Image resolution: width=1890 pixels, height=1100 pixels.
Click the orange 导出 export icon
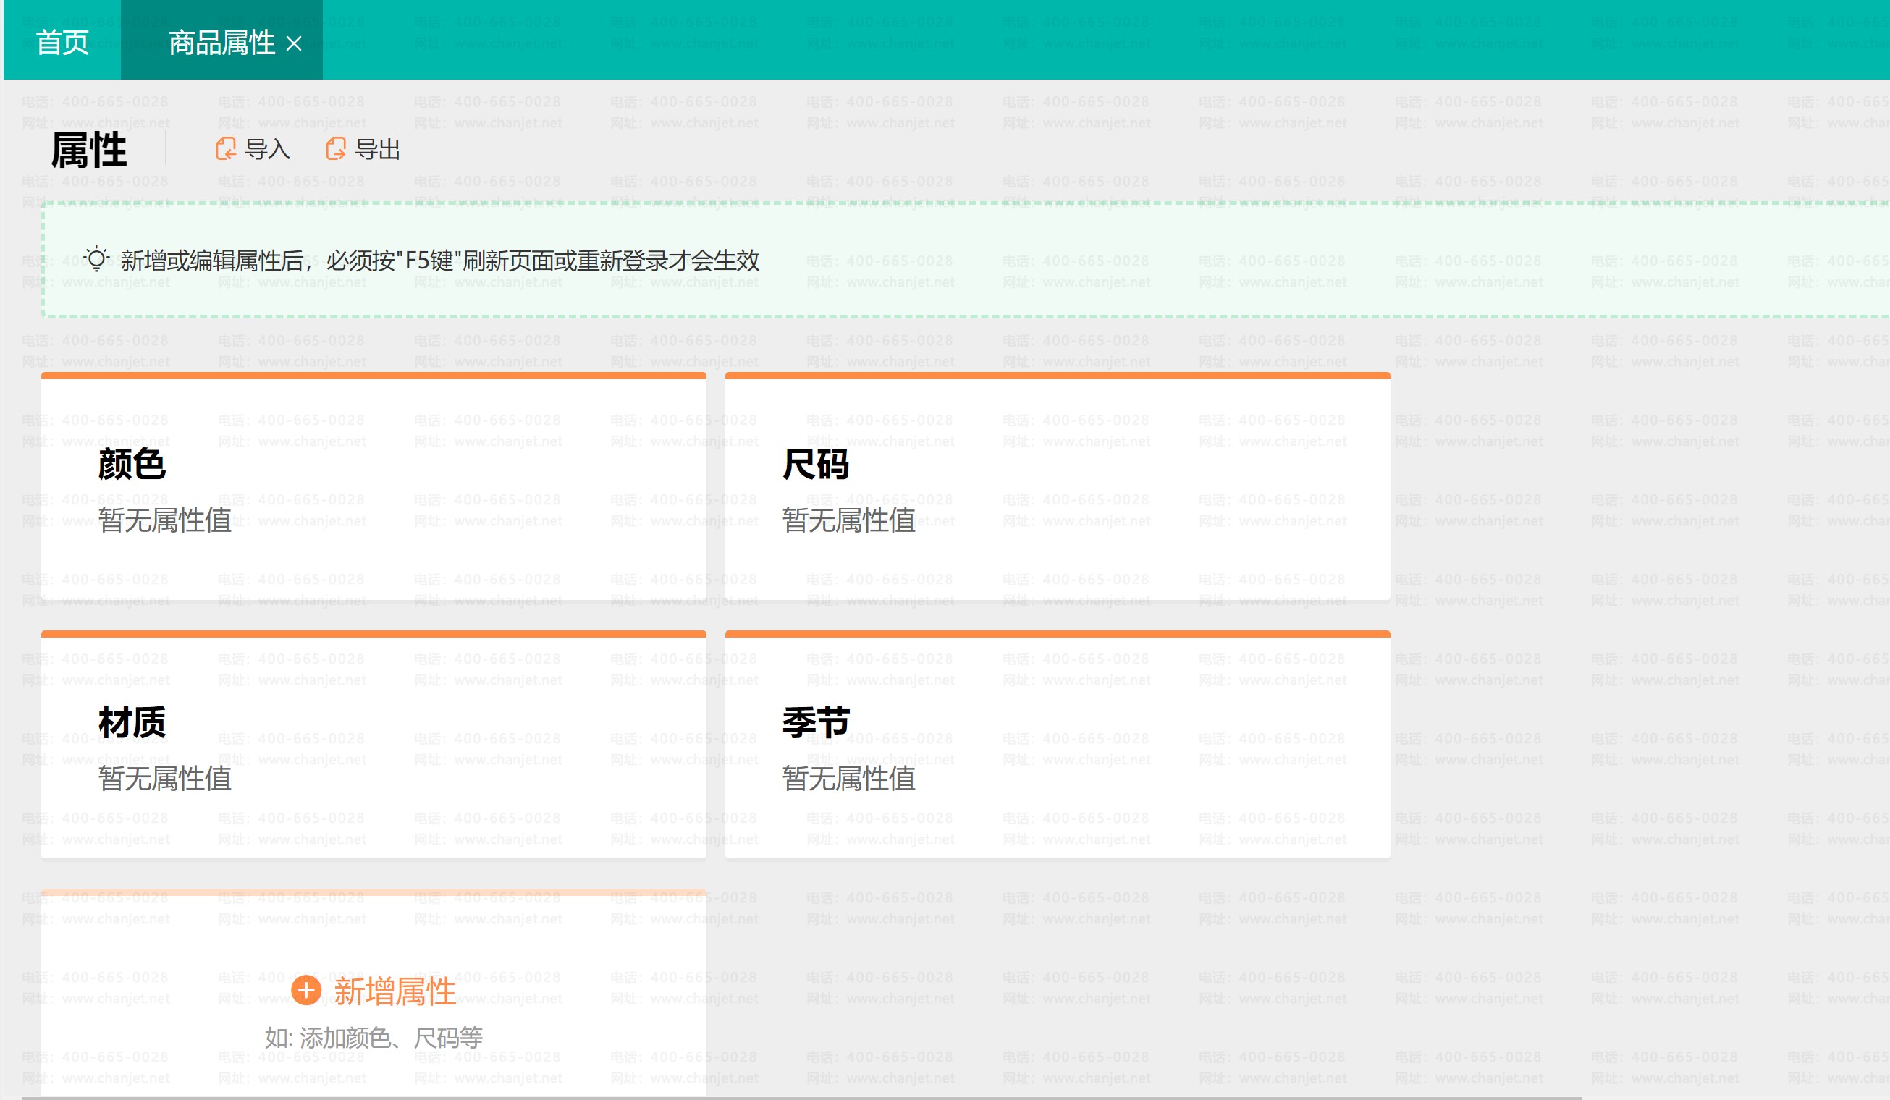point(335,149)
